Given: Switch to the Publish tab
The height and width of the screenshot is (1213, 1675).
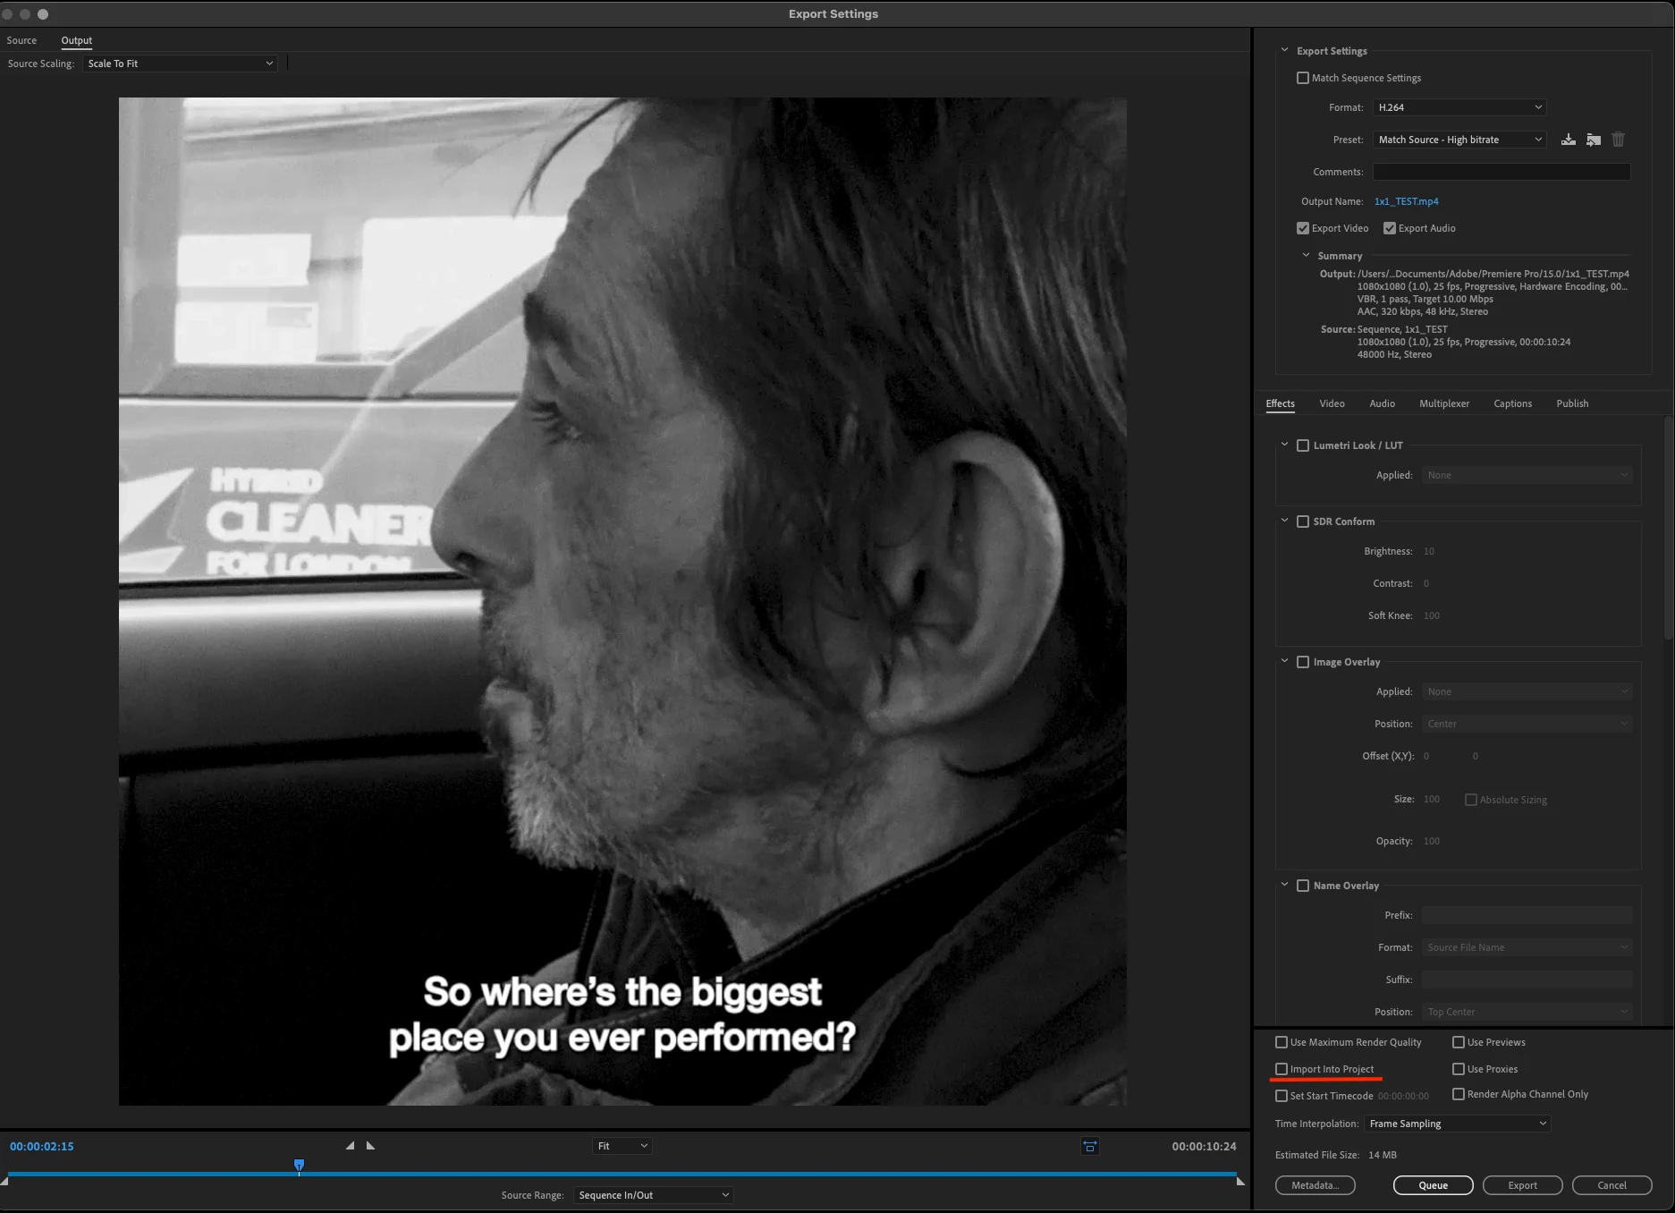Looking at the screenshot, I should (1572, 403).
